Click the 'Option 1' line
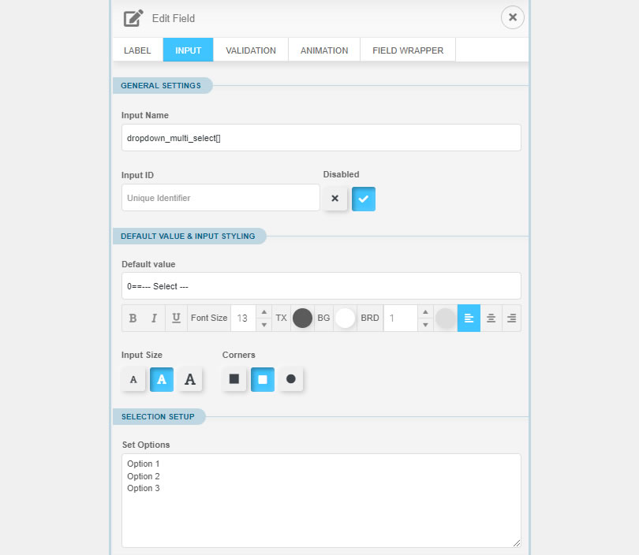639x555 pixels. pyautogui.click(x=143, y=464)
